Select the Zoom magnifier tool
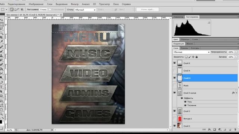The image size is (239, 134). pos(1,114)
